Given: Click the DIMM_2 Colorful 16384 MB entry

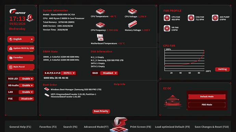Looking at the screenshot, I should coord(61,60).
